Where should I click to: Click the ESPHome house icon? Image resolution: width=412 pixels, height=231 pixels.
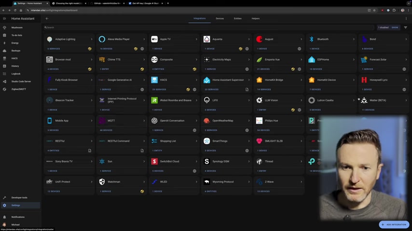click(311, 60)
